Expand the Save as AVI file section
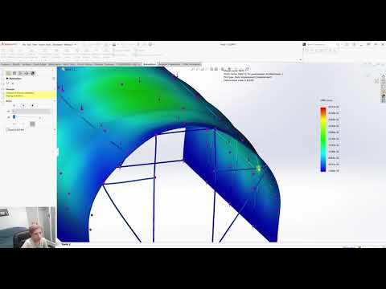 pyautogui.click(x=55, y=130)
